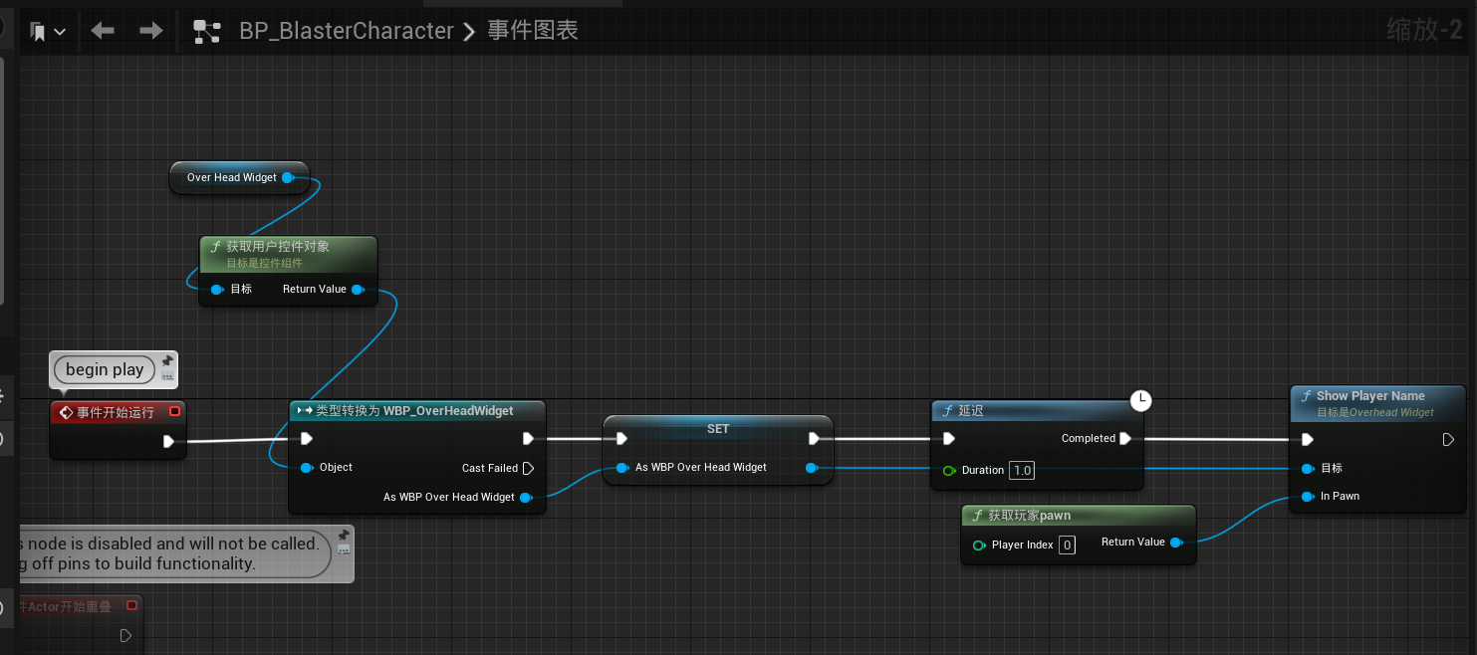Click the Player Index input field
This screenshot has height=655, width=1477.
pos(1067,545)
